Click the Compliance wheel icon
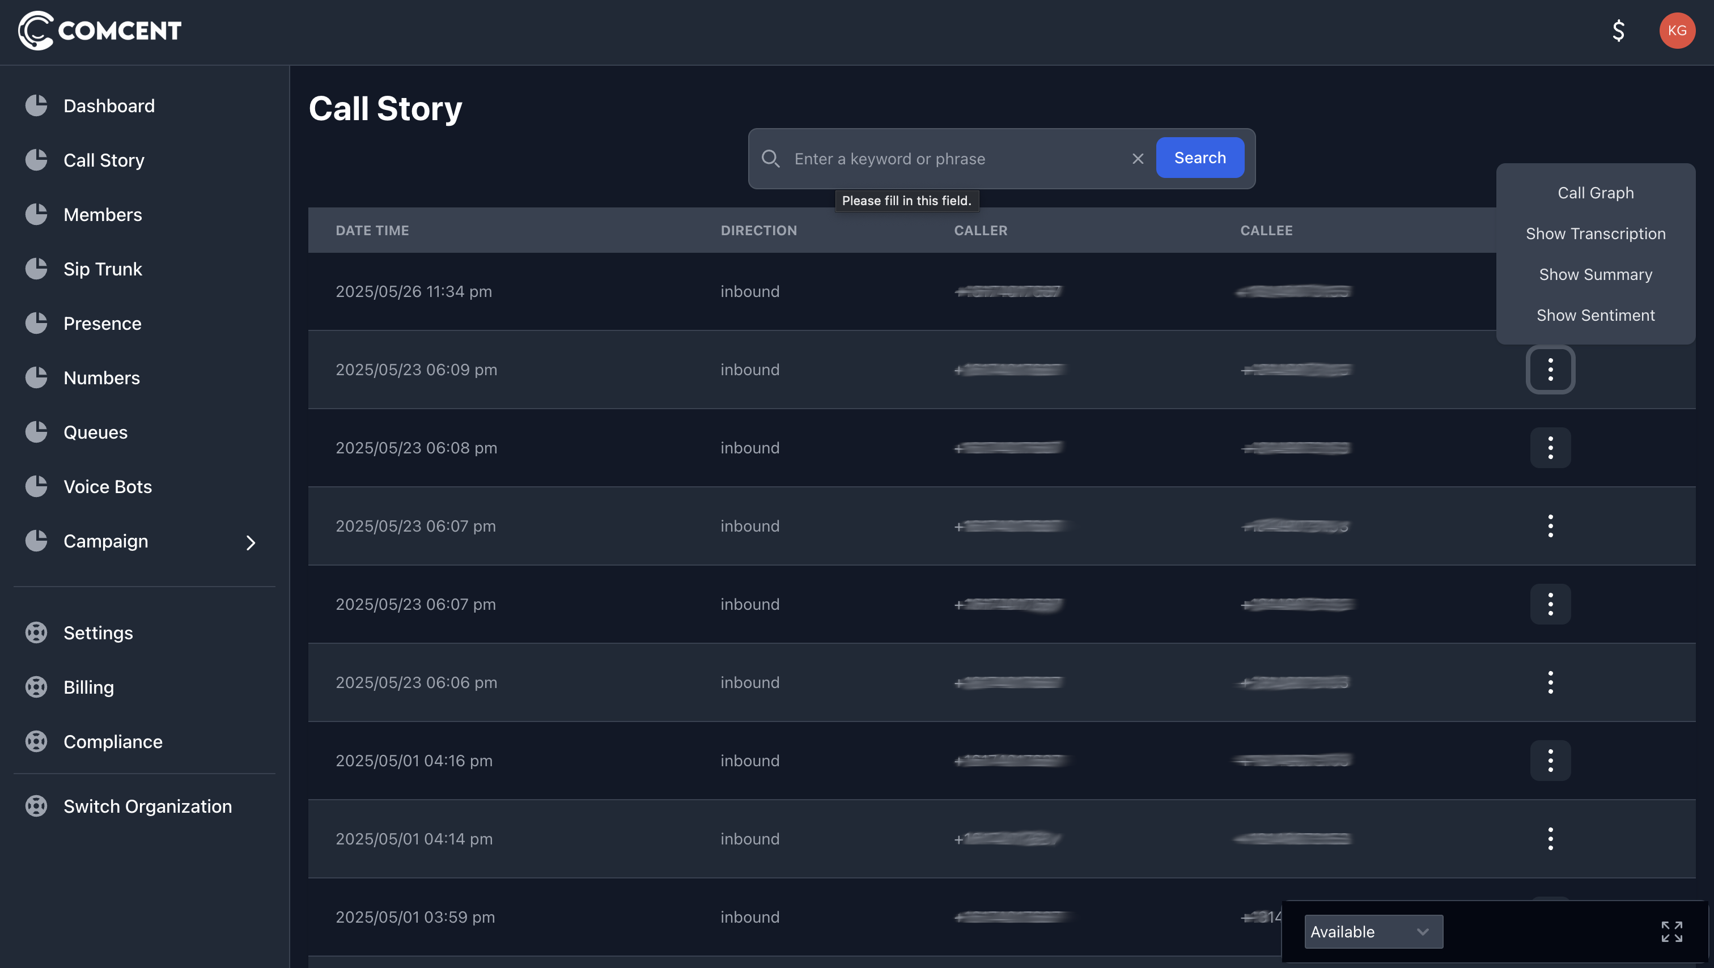 click(x=37, y=741)
